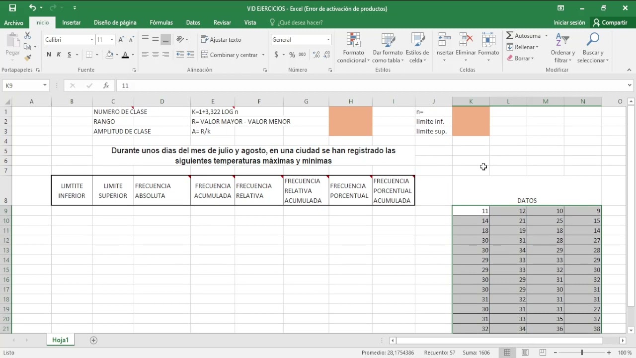Image resolution: width=636 pixels, height=358 pixels.
Task: Toggle bold formatting
Action: 49,55
